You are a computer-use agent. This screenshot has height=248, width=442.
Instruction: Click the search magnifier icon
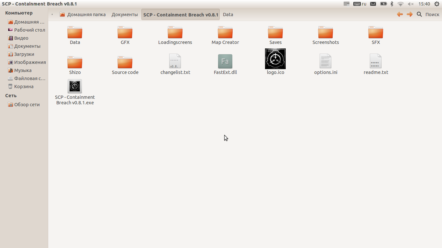pyautogui.click(x=419, y=14)
